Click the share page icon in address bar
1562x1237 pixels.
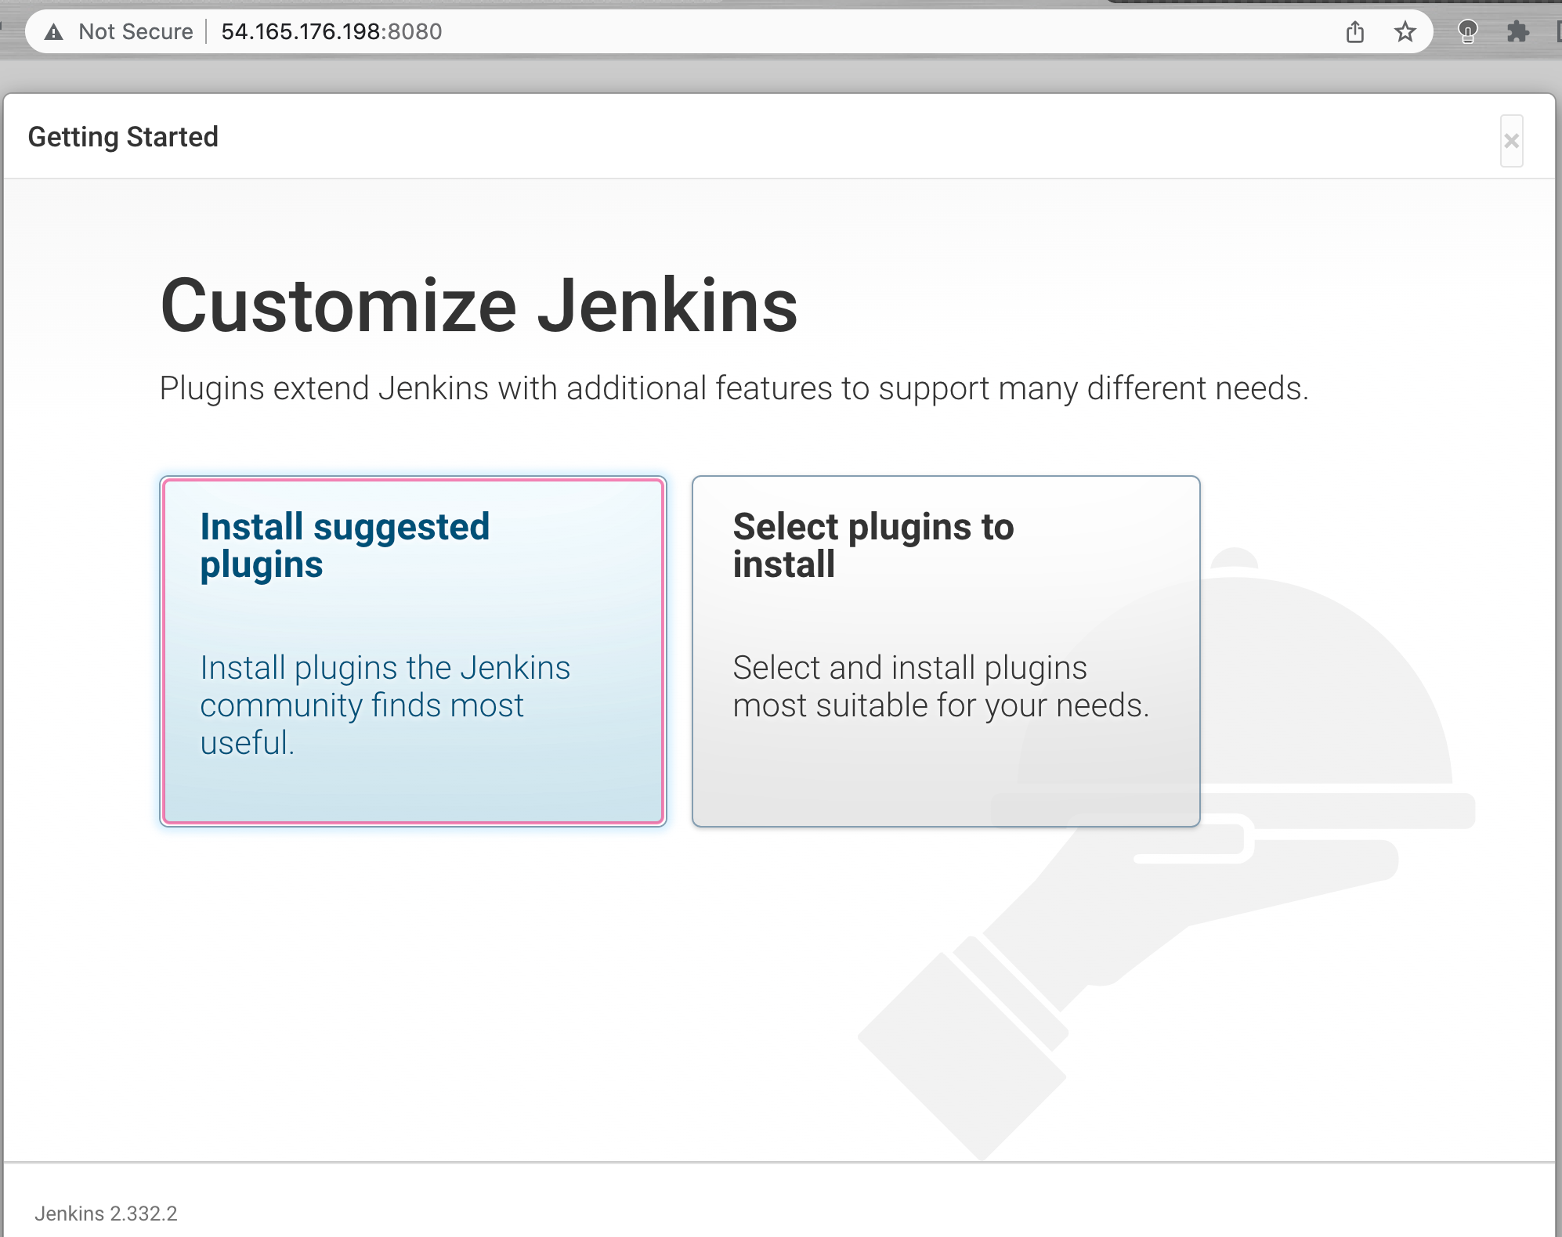click(1354, 32)
